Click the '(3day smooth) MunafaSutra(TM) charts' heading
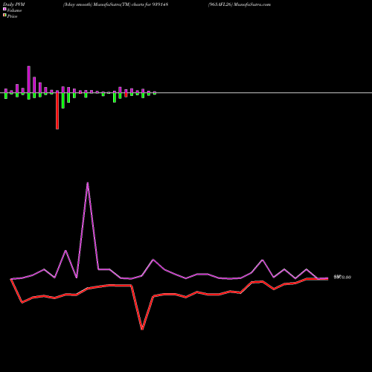The width and height of the screenshot is (372, 372). [115, 4]
